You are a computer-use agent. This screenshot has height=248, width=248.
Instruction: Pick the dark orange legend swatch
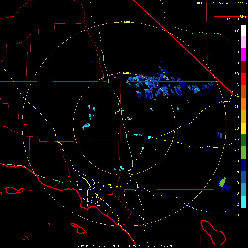[243, 92]
